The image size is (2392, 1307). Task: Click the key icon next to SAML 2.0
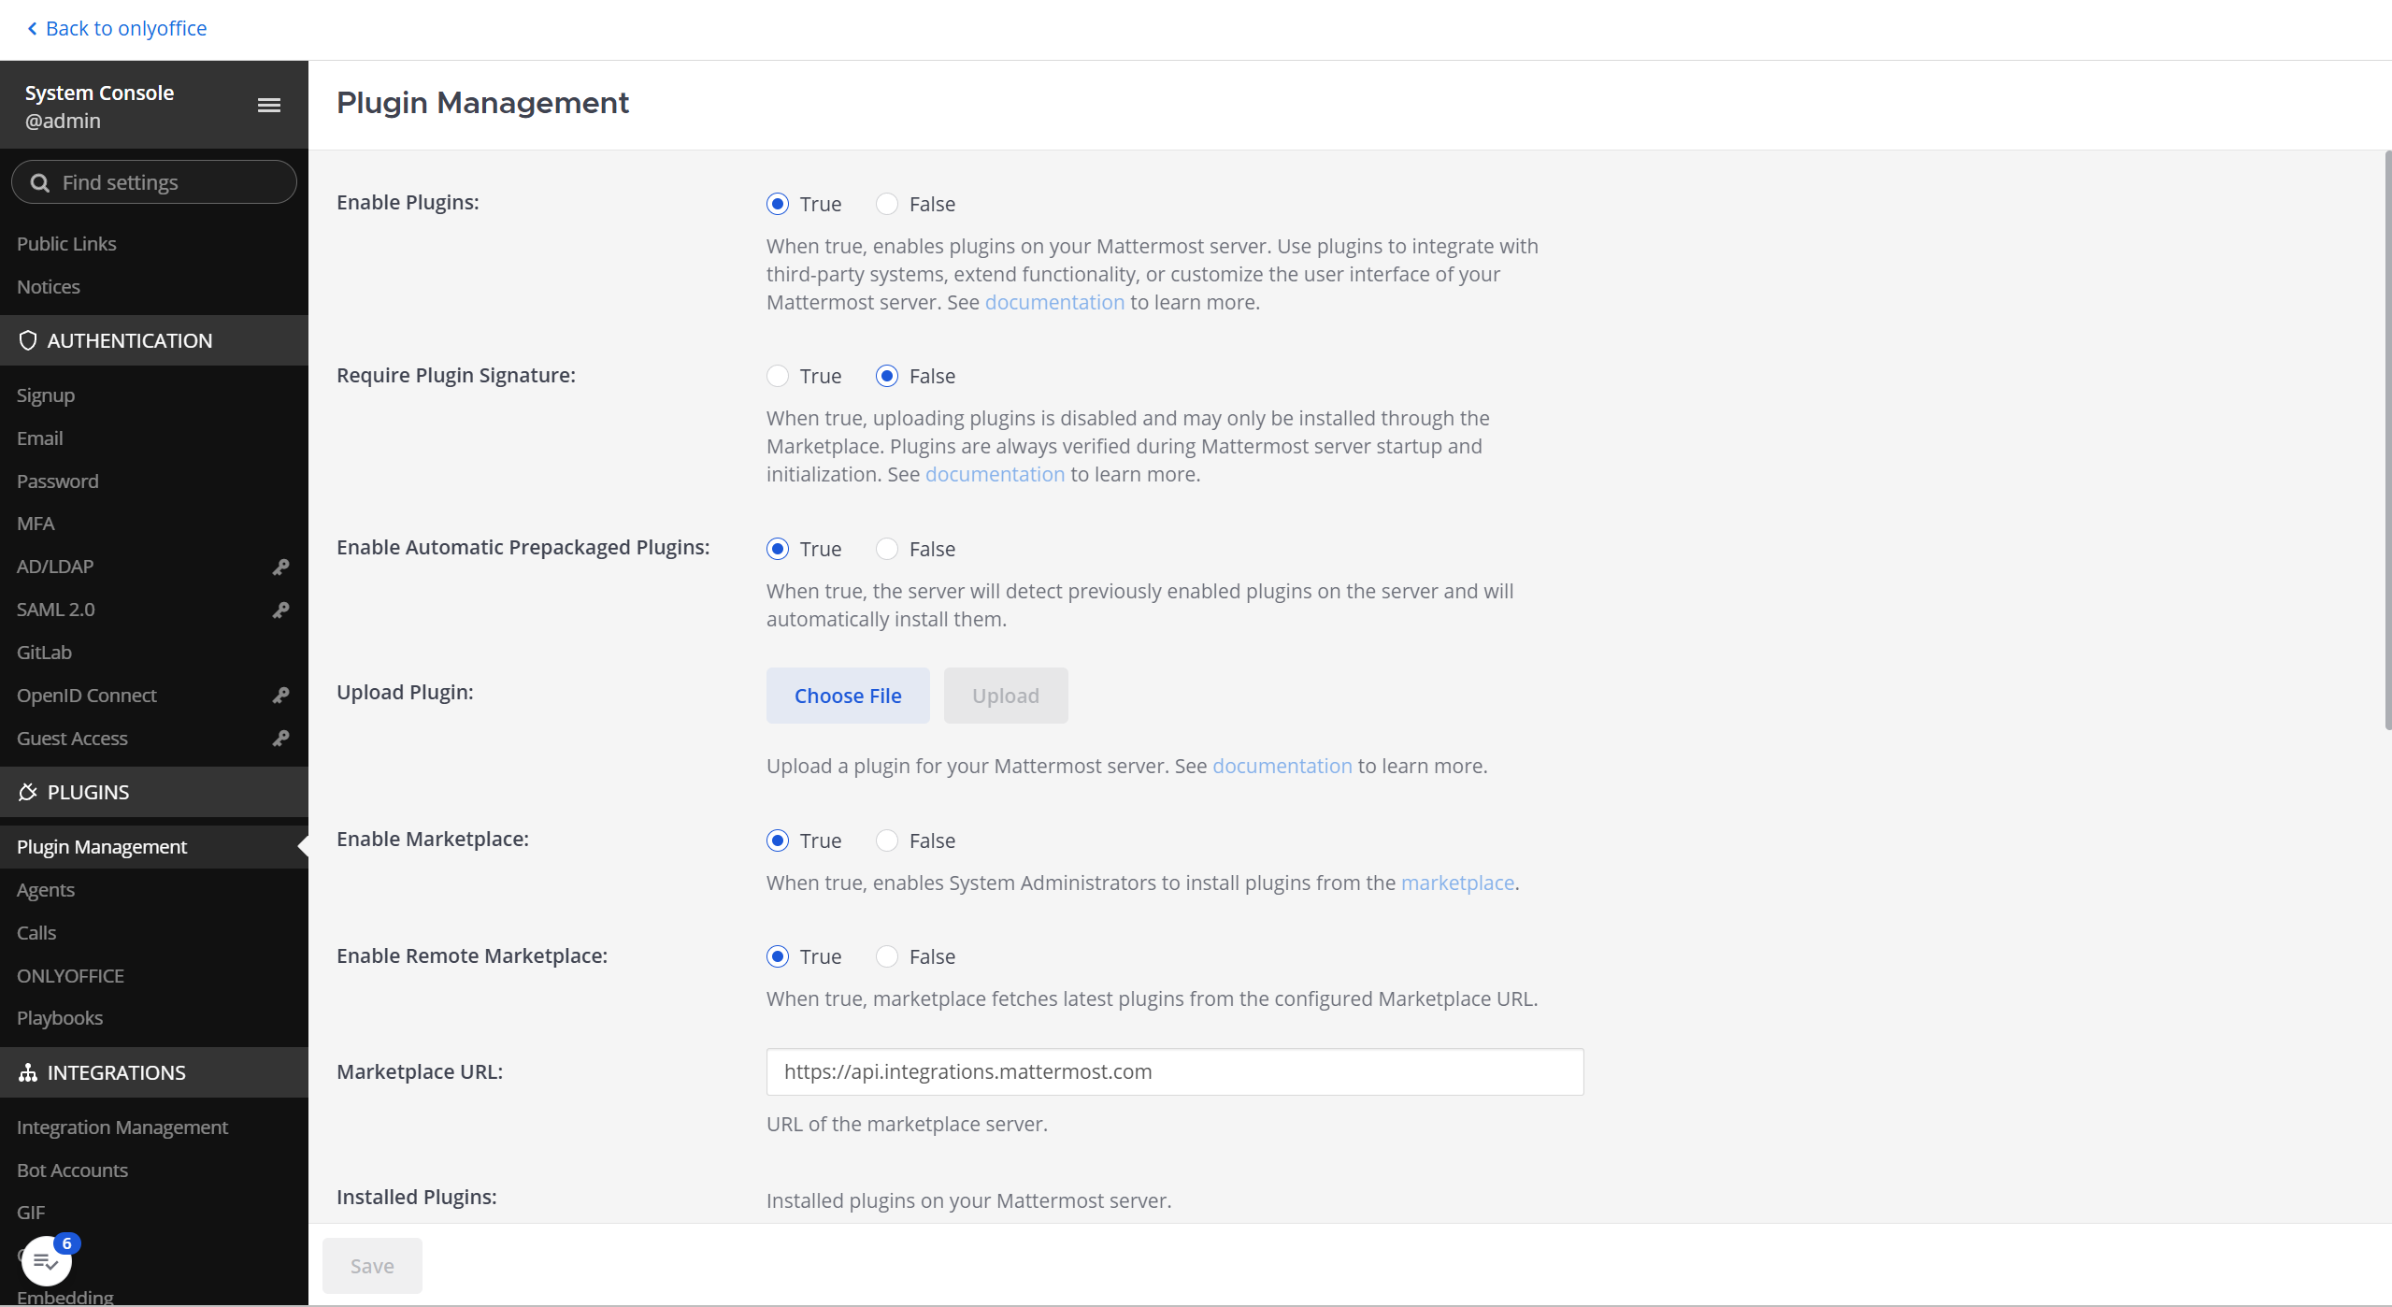pos(280,610)
